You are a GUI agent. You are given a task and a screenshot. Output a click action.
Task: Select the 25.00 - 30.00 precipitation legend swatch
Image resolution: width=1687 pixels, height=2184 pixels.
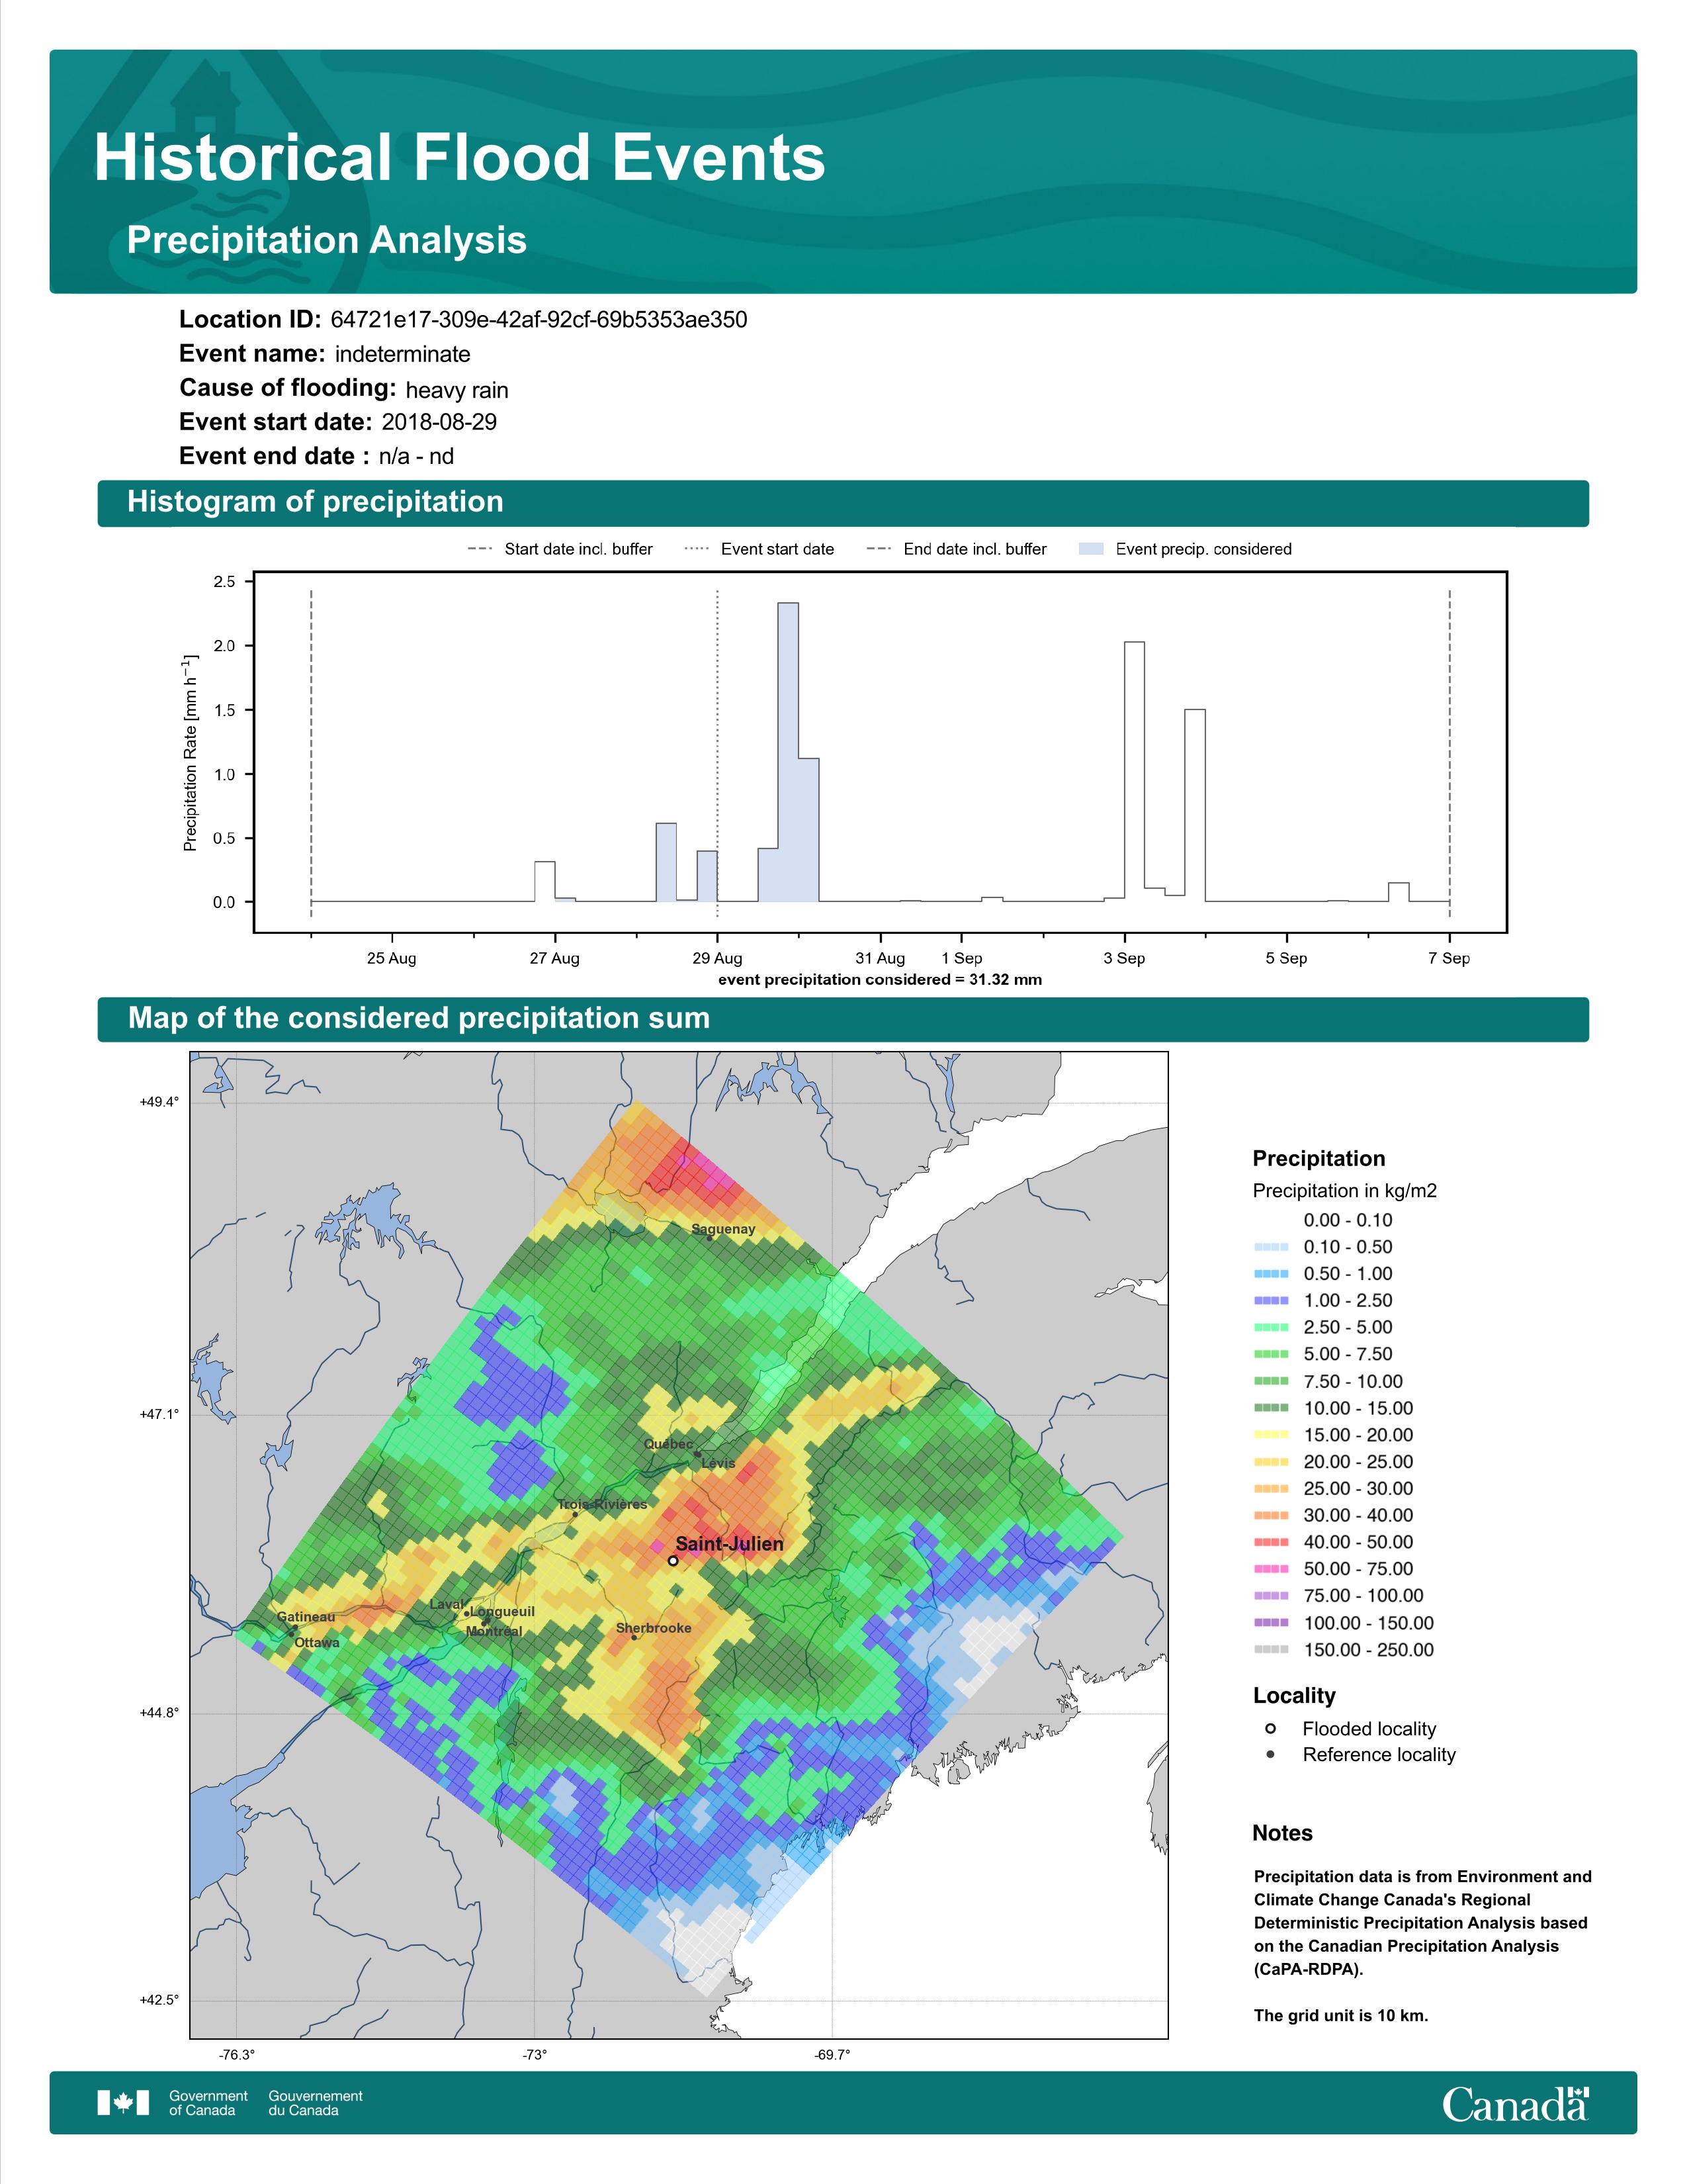(x=1272, y=1488)
